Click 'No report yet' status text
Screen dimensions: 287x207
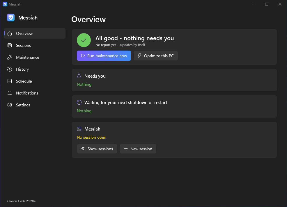pyautogui.click(x=106, y=45)
